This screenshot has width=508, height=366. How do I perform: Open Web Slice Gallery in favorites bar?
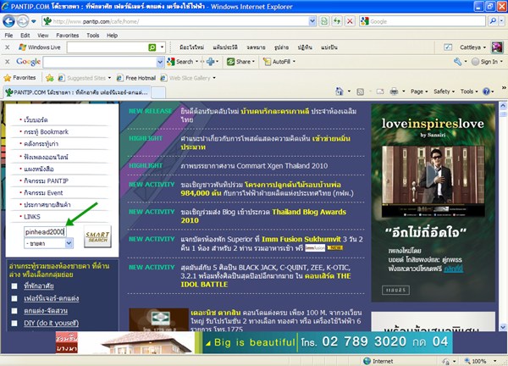pyautogui.click(x=188, y=78)
